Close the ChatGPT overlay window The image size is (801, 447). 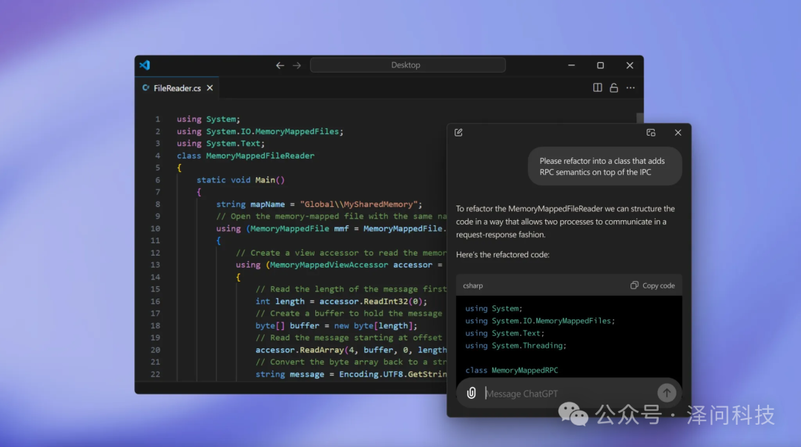678,133
